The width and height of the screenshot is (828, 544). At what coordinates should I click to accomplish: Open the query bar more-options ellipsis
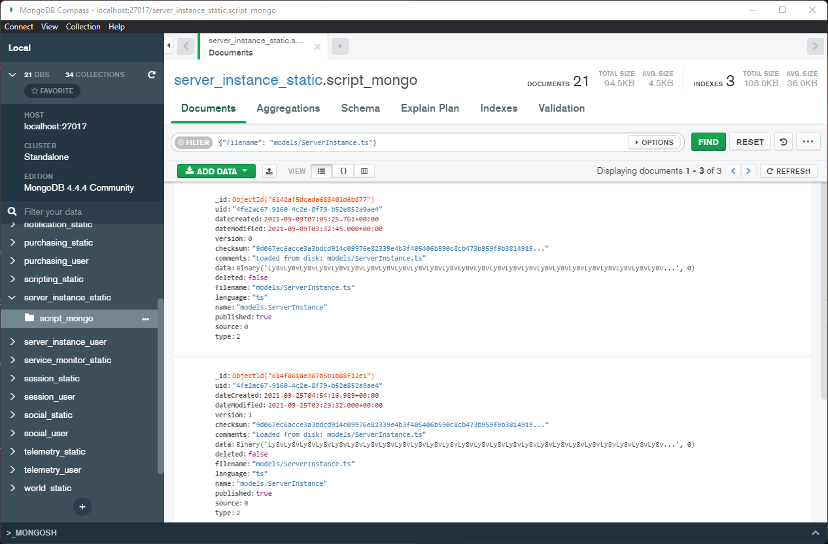808,142
